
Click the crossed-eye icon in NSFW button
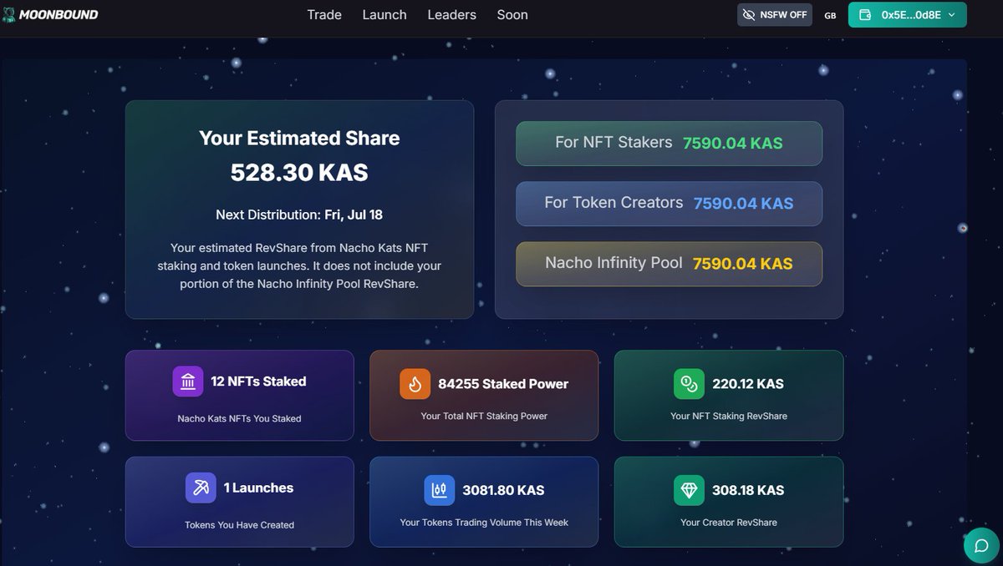pos(750,15)
